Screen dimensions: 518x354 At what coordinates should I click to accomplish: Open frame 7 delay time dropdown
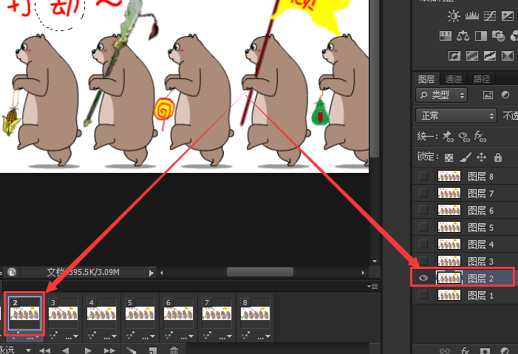tap(225, 337)
